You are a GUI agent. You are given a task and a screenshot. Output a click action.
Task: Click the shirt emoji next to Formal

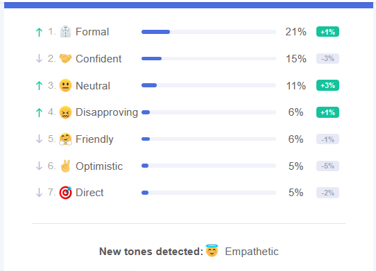pos(65,32)
